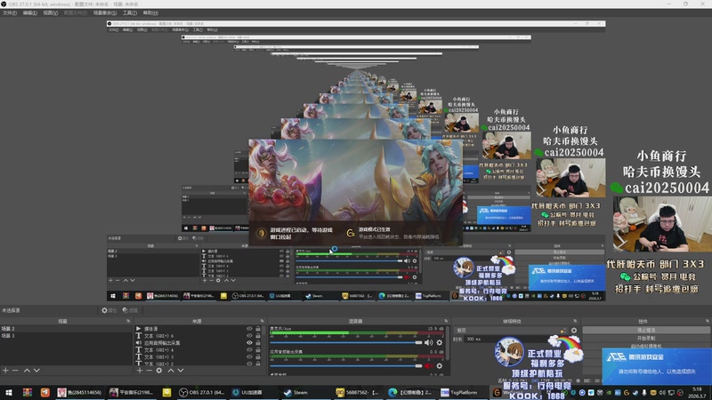Open the Windows Start menu
712x400 pixels.
[9, 392]
